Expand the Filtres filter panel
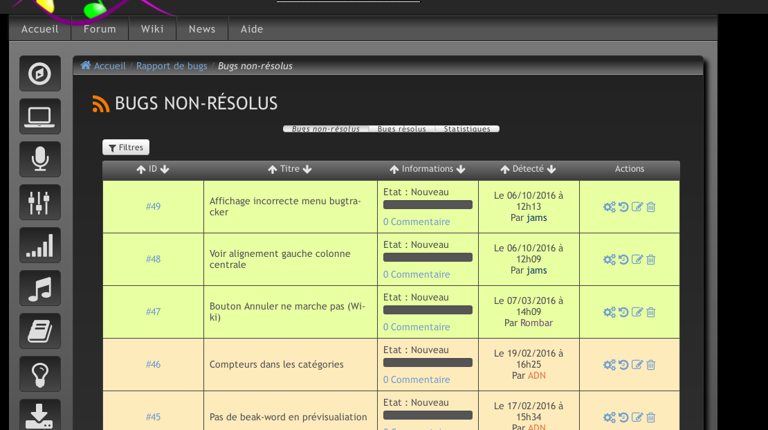This screenshot has height=430, width=768. (x=126, y=147)
